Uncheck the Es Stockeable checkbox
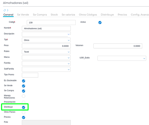The height and width of the screenshot is (125, 149). tap(24, 81)
